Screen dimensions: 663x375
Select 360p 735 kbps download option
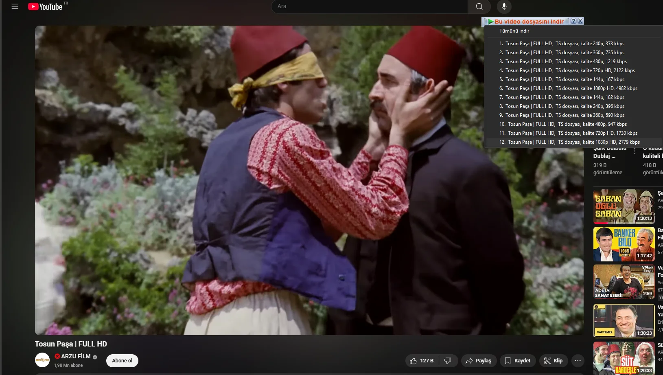574,53
